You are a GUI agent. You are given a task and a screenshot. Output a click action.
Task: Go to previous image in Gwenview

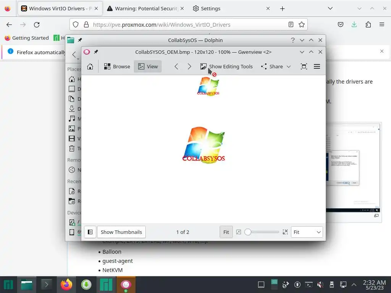pos(176,66)
